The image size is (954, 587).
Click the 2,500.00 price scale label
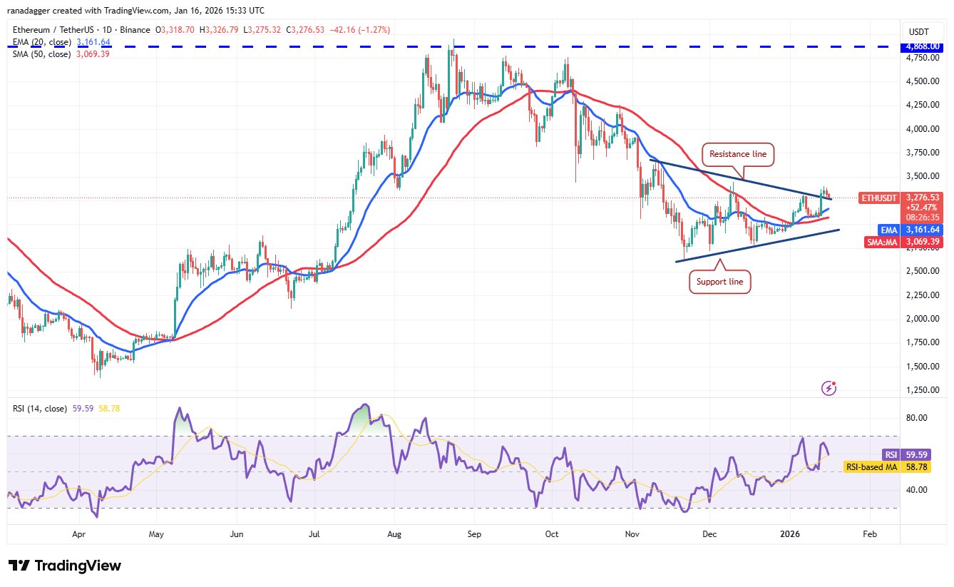coord(923,272)
